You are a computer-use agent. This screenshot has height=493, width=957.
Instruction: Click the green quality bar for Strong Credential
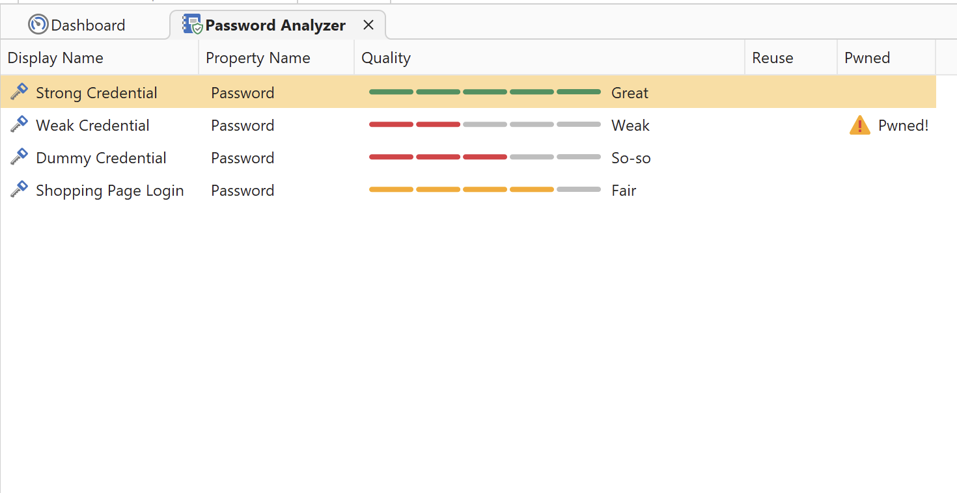(484, 92)
